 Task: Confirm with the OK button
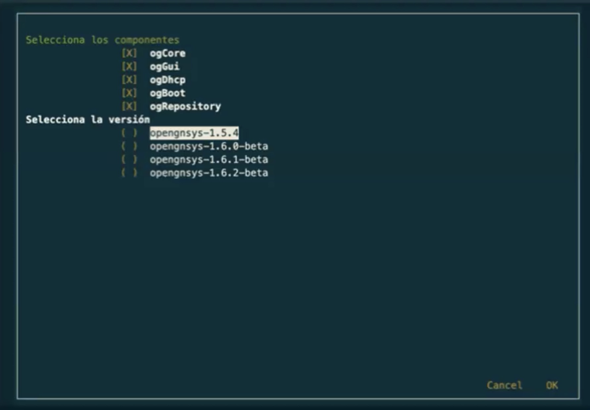[552, 385]
